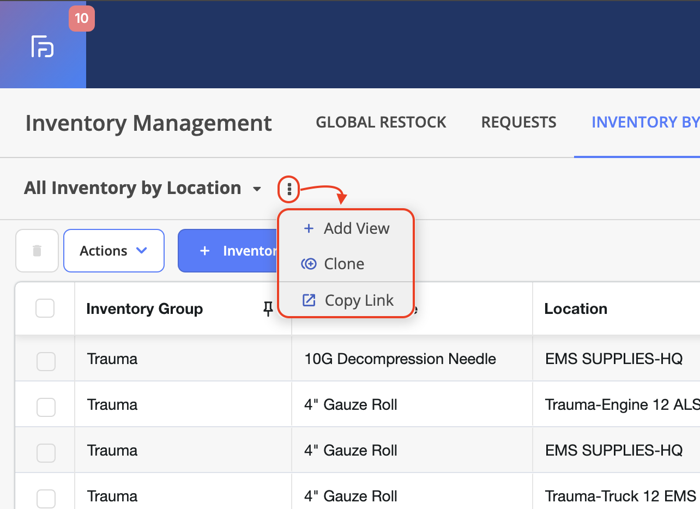Click the Clone icon in the popup menu
The image size is (700, 509).
tap(309, 264)
